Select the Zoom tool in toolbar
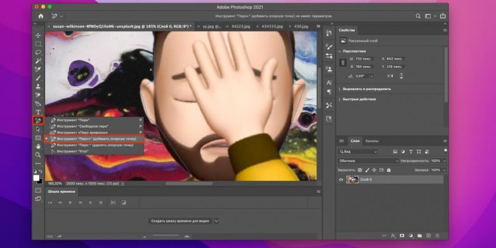The image size is (496, 248). click(38, 155)
